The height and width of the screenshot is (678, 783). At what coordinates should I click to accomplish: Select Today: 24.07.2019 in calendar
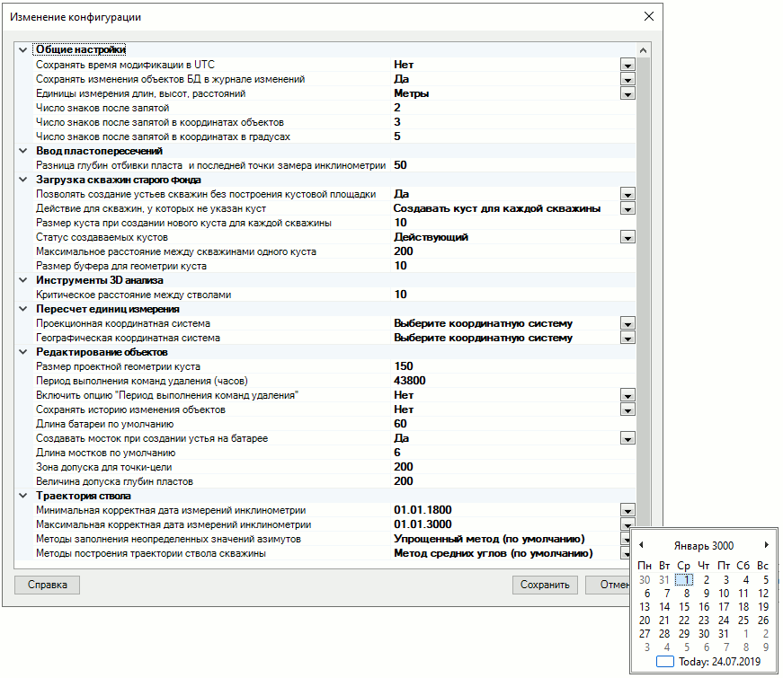pyautogui.click(x=708, y=662)
